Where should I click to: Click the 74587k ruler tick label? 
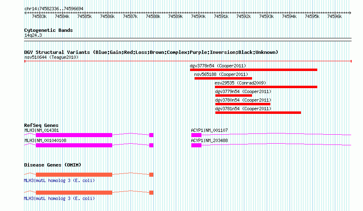point(130,16)
